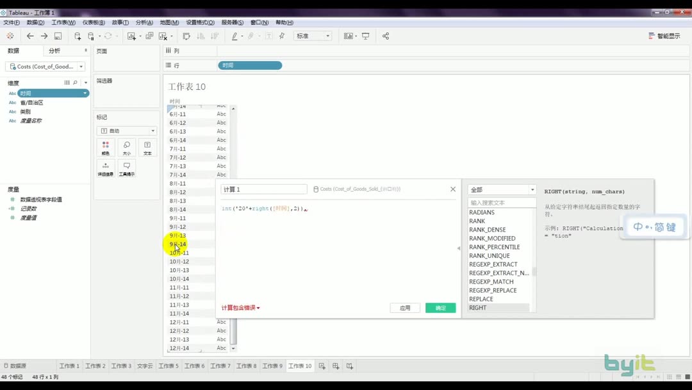Open the 工具提示 (Tooltip) marks option

click(126, 168)
